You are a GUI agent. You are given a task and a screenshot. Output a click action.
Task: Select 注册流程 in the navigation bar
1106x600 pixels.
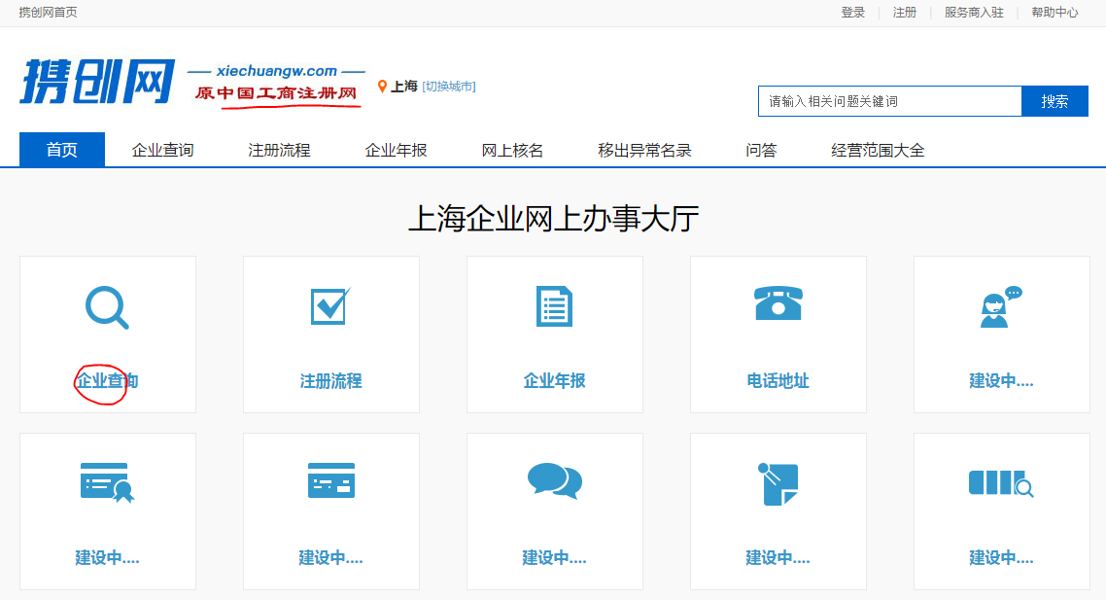coord(279,150)
